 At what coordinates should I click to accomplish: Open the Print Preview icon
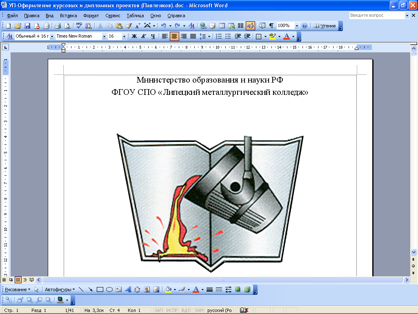click(x=67, y=26)
